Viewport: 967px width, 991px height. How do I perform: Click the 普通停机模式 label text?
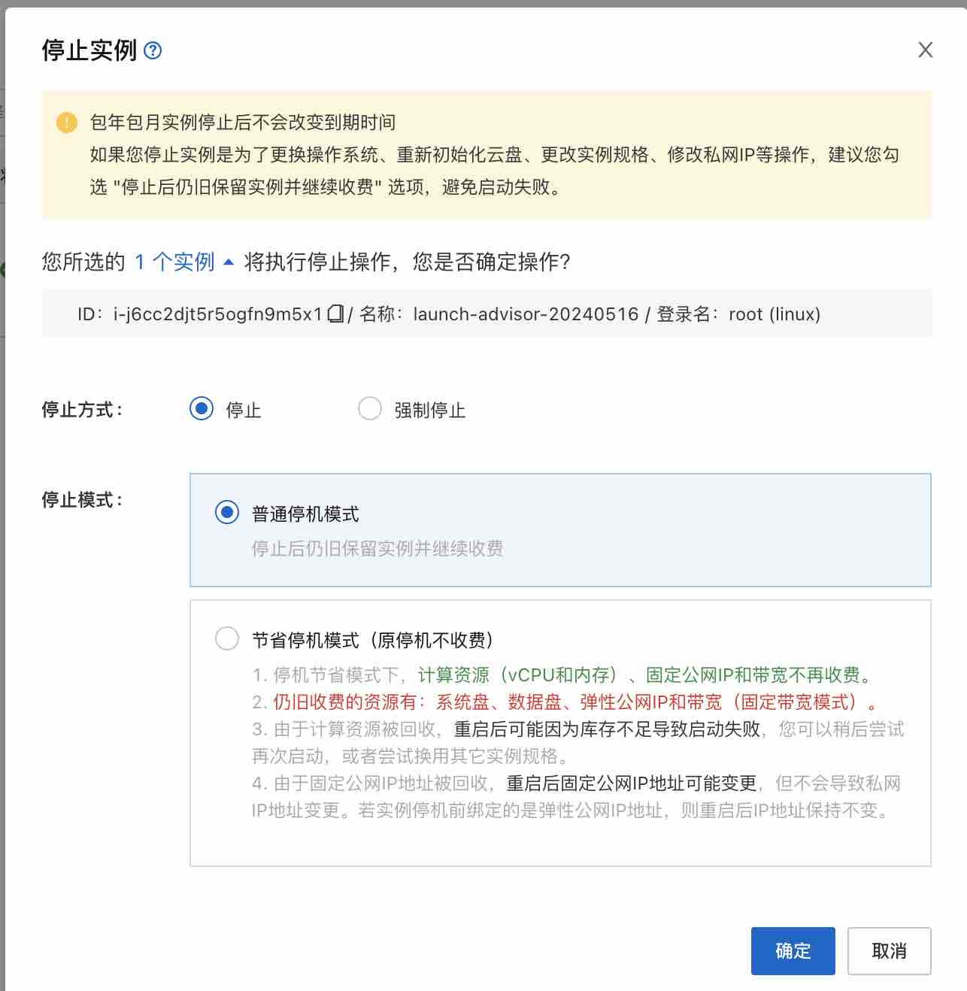(305, 514)
